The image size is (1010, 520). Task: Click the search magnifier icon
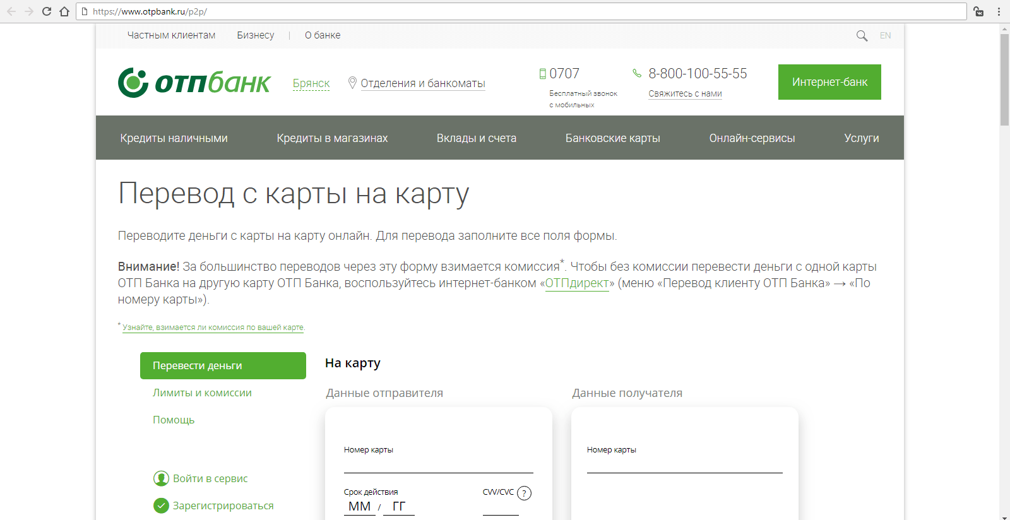(862, 36)
